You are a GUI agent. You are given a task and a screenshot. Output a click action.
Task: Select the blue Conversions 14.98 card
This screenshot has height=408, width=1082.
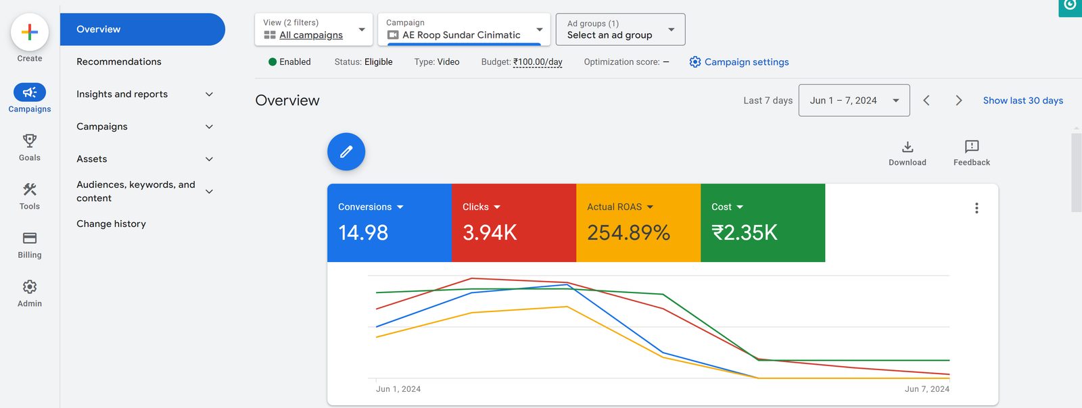tap(390, 223)
